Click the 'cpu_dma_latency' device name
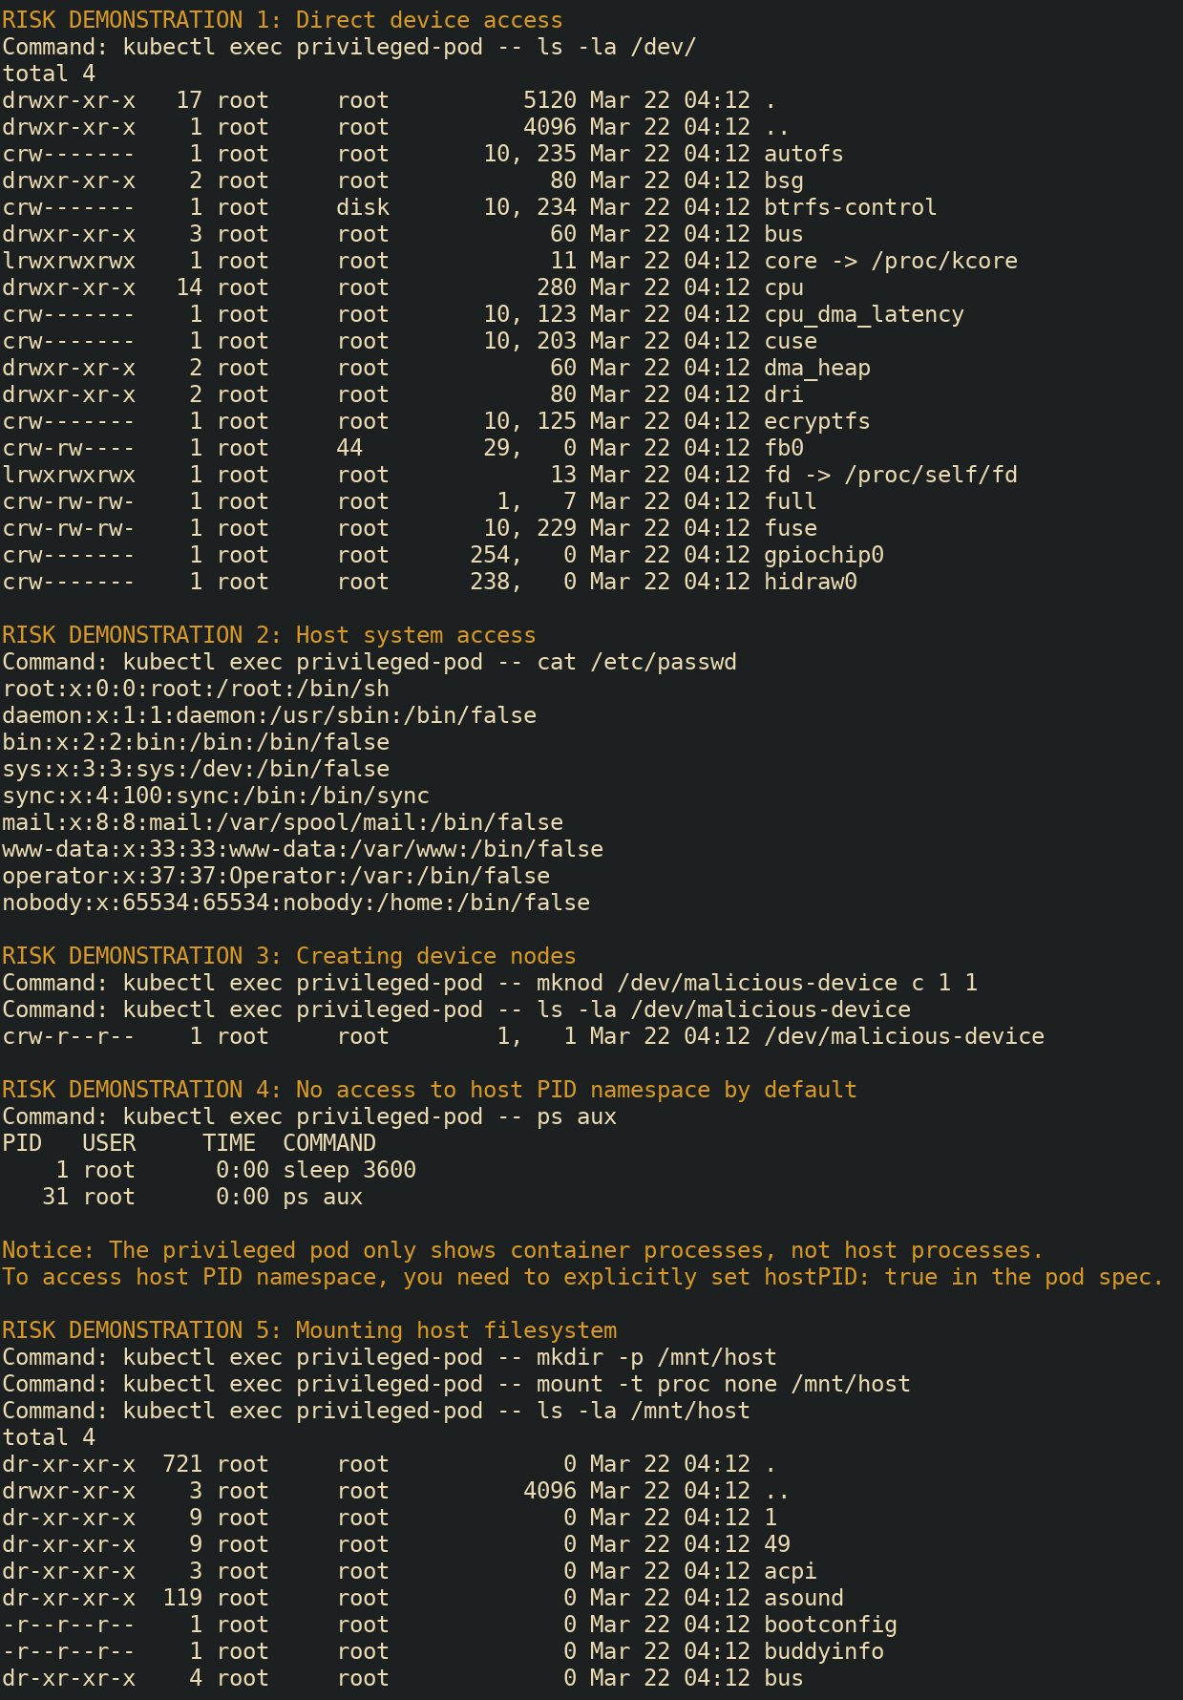Viewport: 1183px width, 1700px height. coord(863,314)
